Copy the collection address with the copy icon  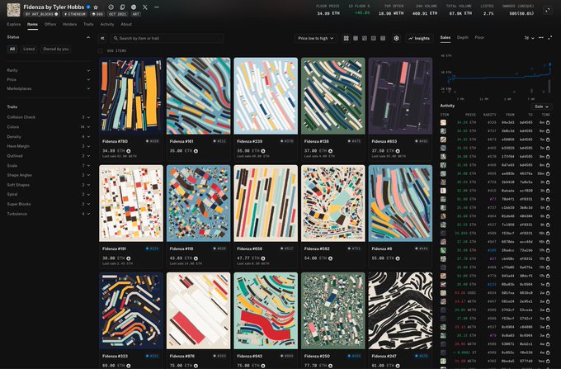pyautogui.click(x=122, y=7)
